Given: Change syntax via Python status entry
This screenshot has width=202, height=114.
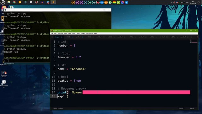Looking at the screenshot, I should click(192, 109).
